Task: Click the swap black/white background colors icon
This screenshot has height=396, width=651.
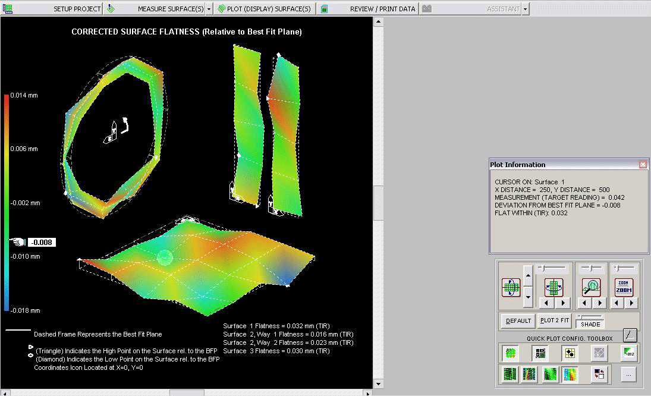Action: [x=599, y=375]
